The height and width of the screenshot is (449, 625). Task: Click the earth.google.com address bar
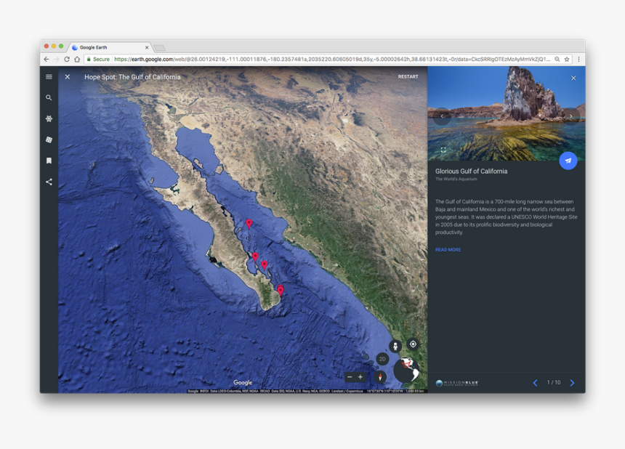coord(328,59)
